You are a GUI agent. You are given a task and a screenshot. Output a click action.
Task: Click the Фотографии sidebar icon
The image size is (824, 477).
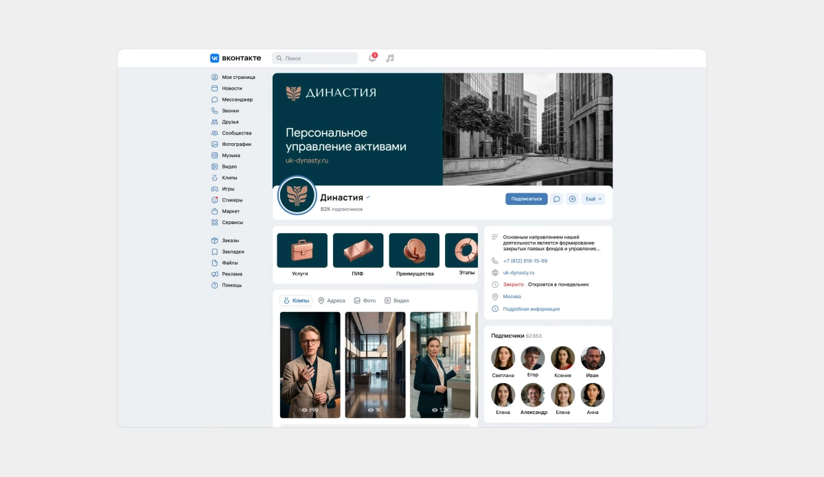214,144
